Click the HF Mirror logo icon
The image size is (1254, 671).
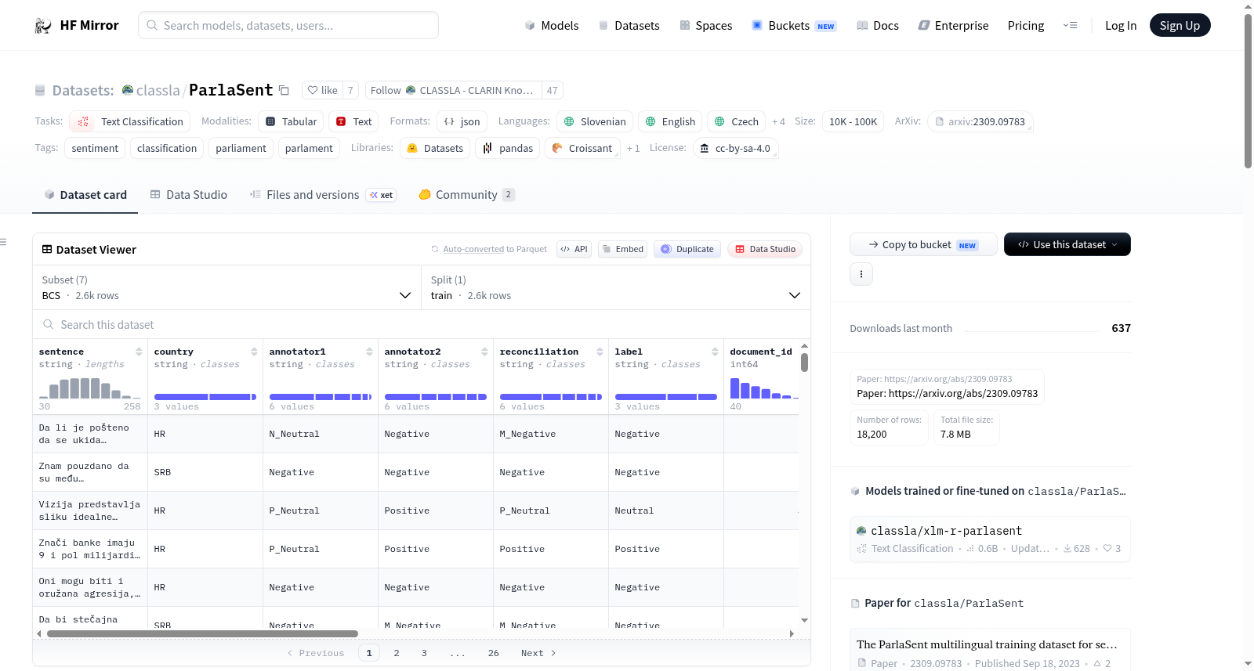[x=43, y=26]
